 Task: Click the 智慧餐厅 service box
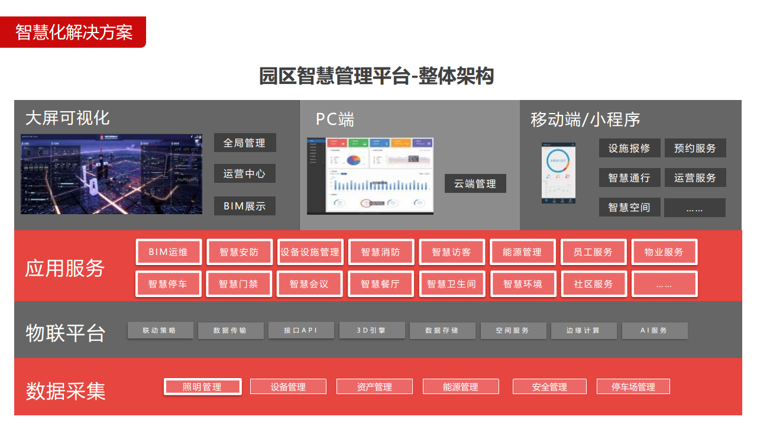[x=381, y=284]
